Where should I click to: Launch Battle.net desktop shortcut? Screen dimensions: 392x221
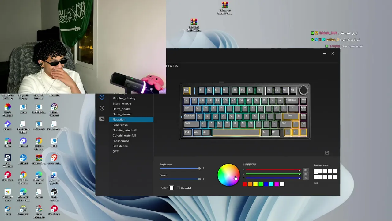point(23,160)
